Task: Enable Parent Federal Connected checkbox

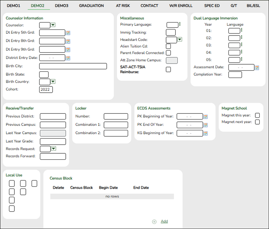Action: tap(168, 53)
